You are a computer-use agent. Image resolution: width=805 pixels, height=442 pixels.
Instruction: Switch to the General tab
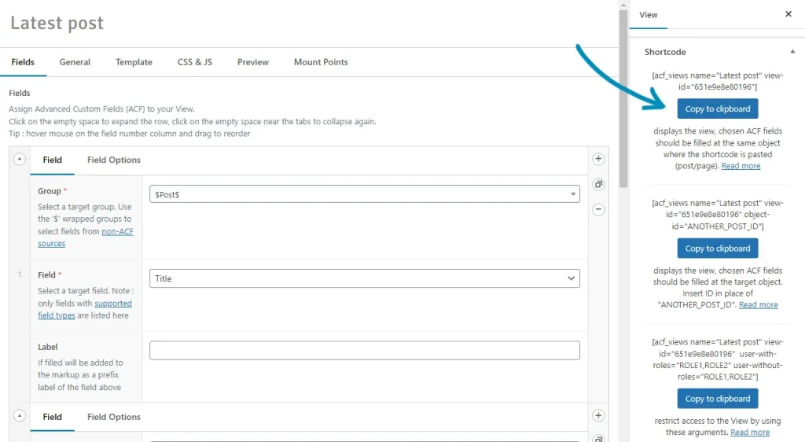75,62
